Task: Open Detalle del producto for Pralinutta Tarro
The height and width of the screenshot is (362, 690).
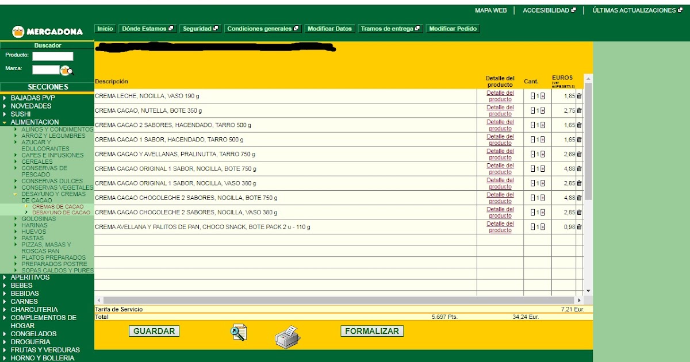Action: [x=500, y=154]
